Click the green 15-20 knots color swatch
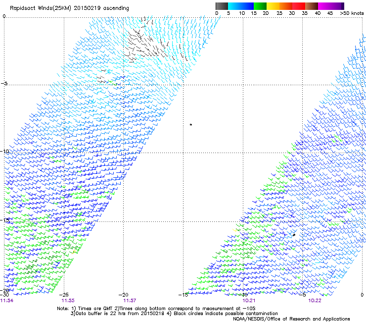The height and width of the screenshot is (322, 366). tap(260, 6)
